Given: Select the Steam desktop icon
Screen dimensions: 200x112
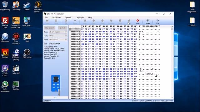Looking at the screenshot, I should 27,6.
